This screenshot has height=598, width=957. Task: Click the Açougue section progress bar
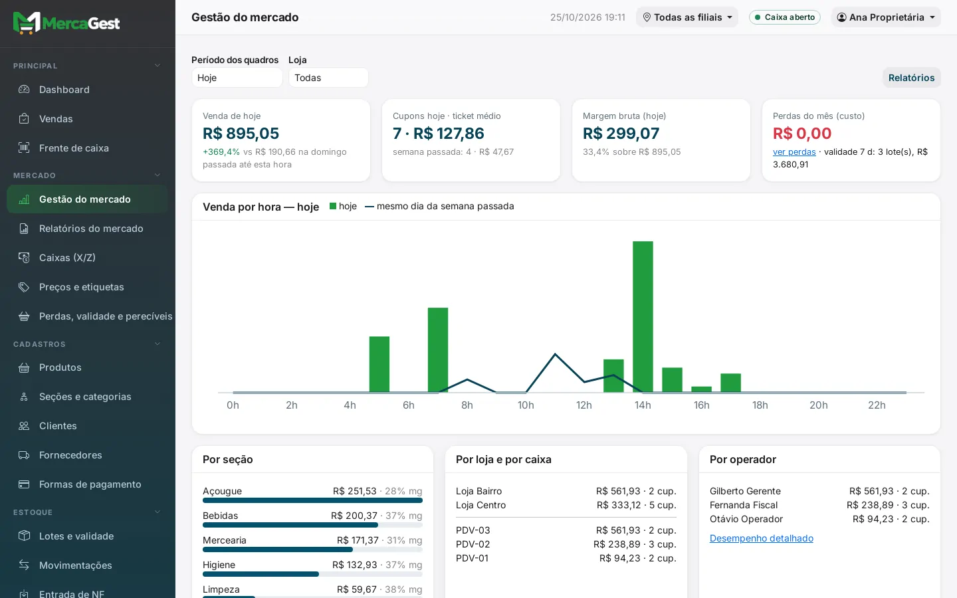pyautogui.click(x=312, y=500)
